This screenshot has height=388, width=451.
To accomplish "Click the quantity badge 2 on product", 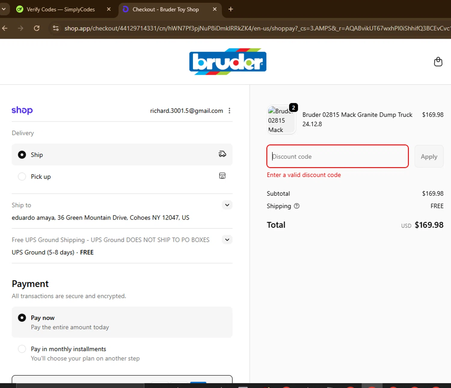I will (293, 108).
